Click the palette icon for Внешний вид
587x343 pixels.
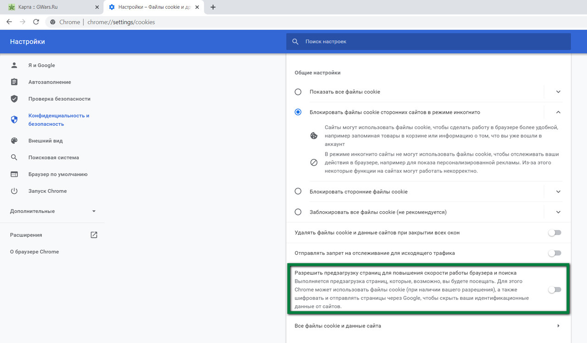pos(14,141)
